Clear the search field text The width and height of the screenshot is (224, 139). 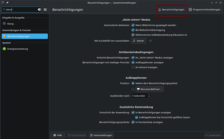(39, 10)
